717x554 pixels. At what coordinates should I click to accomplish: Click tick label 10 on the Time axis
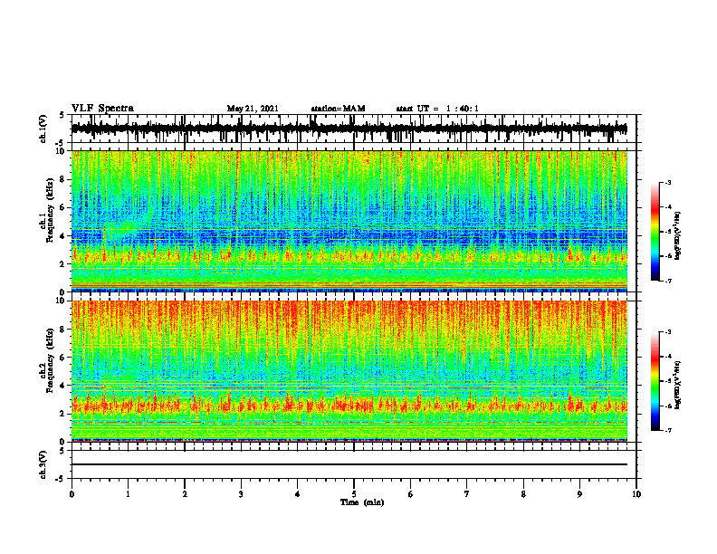pos(636,494)
